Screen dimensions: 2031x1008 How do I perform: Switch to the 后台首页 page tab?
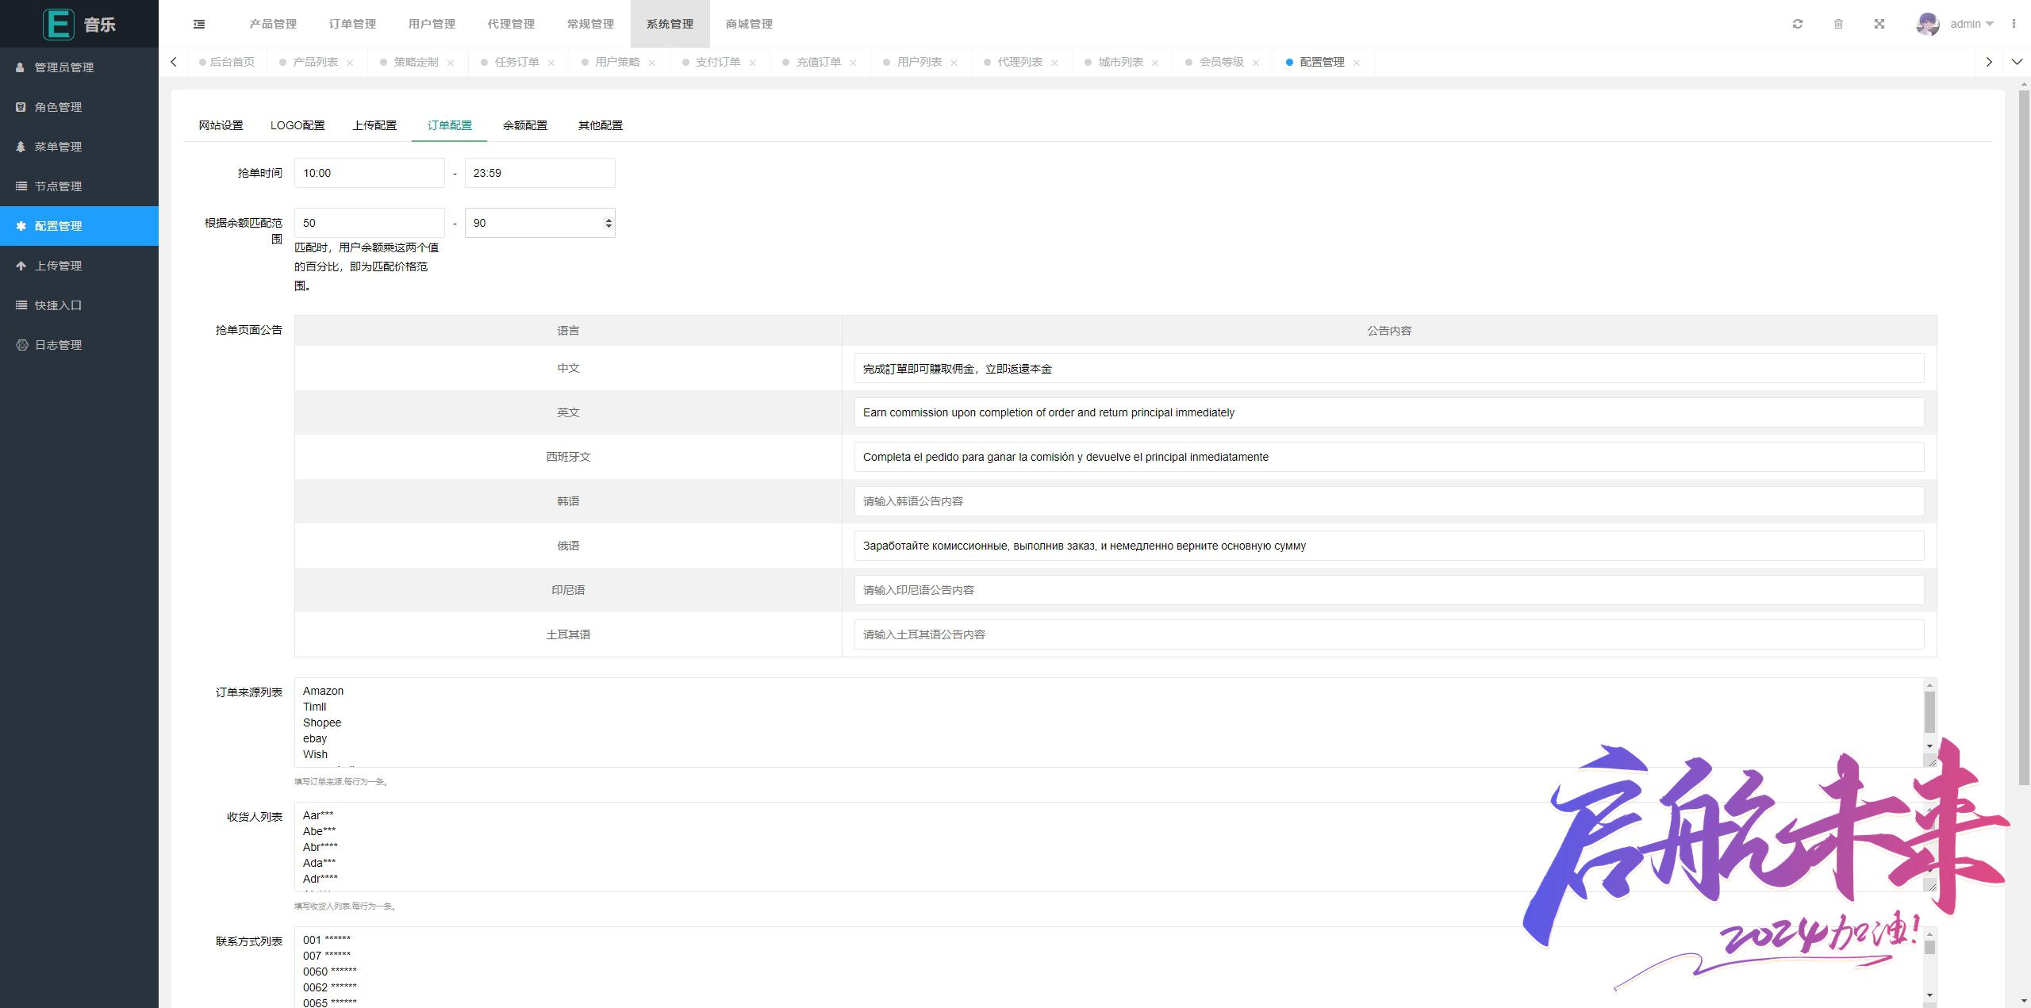(x=228, y=62)
